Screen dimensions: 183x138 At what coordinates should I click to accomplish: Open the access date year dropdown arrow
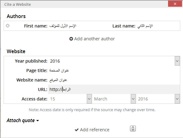[x=177, y=99]
